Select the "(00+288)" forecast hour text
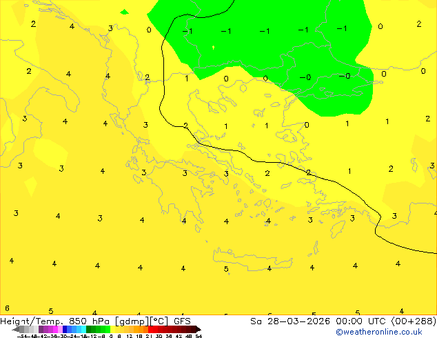437x338 pixels. 414,321
